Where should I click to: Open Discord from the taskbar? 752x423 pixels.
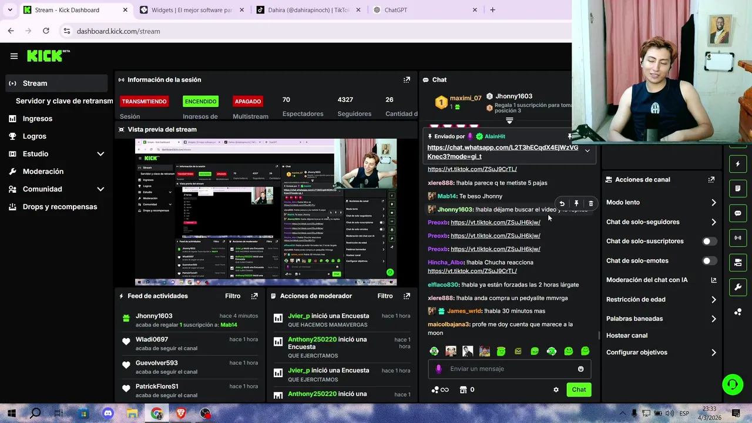[108, 414]
